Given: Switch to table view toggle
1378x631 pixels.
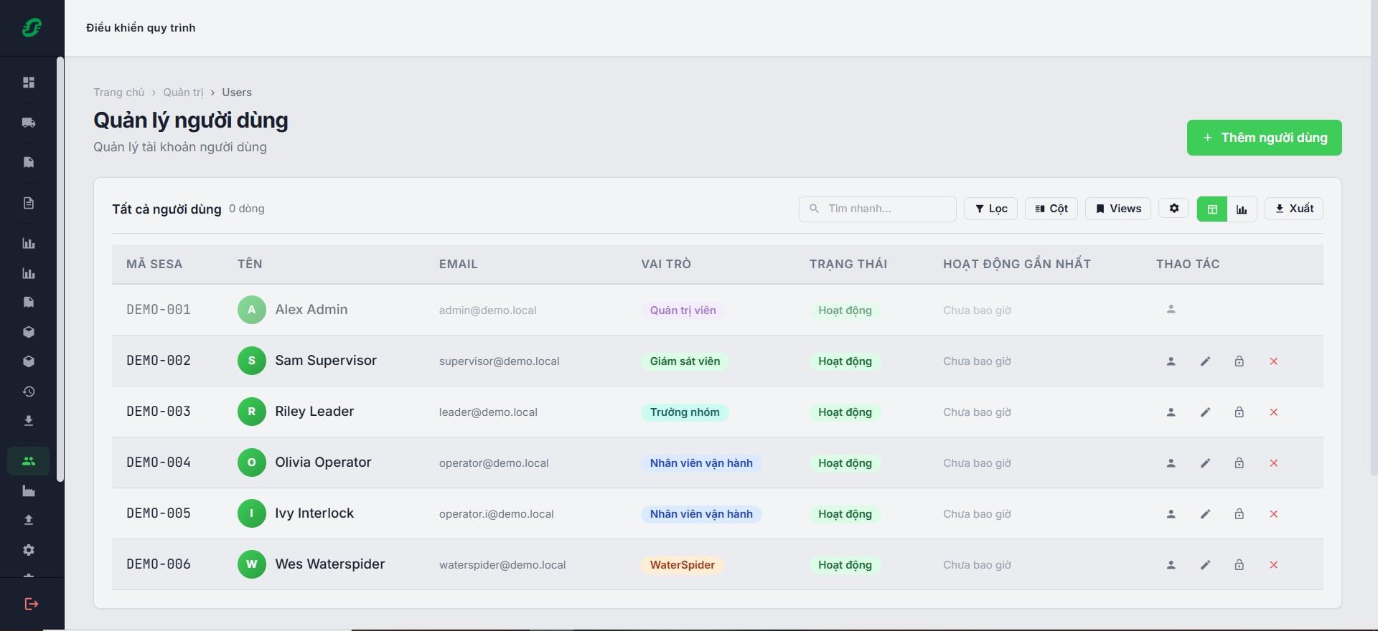Looking at the screenshot, I should (1212, 209).
